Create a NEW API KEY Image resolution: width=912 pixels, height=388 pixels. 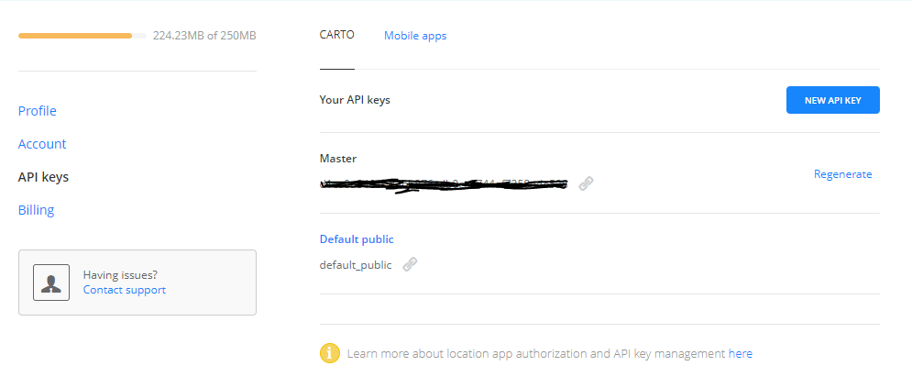[x=833, y=100]
